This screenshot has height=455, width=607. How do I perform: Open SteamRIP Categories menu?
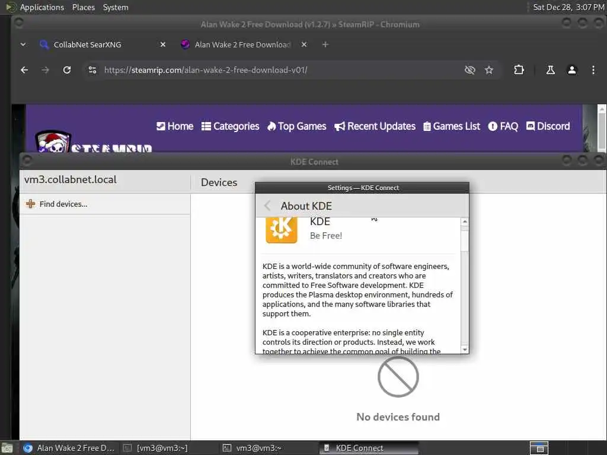(231, 126)
